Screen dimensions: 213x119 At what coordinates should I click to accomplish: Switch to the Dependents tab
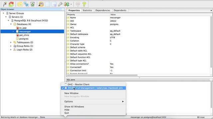(120, 10)
